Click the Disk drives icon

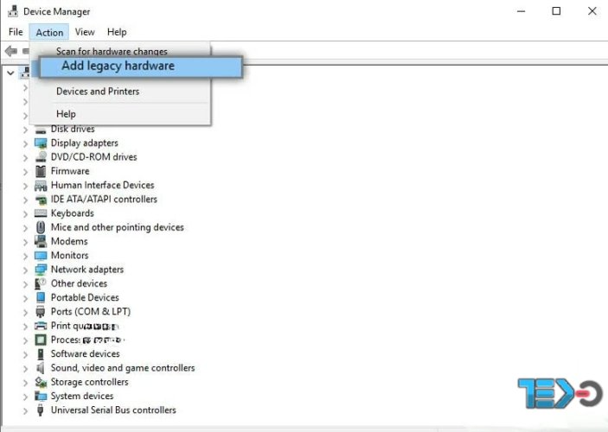[x=41, y=130]
